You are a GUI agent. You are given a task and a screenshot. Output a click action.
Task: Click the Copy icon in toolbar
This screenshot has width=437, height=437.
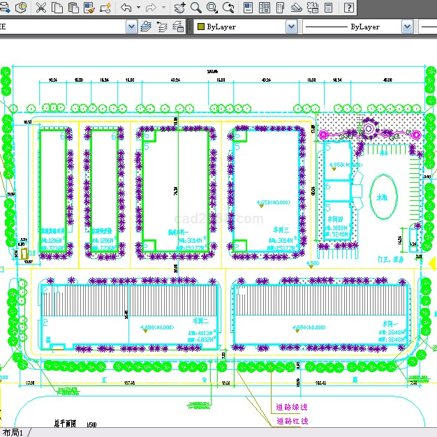coord(57,8)
